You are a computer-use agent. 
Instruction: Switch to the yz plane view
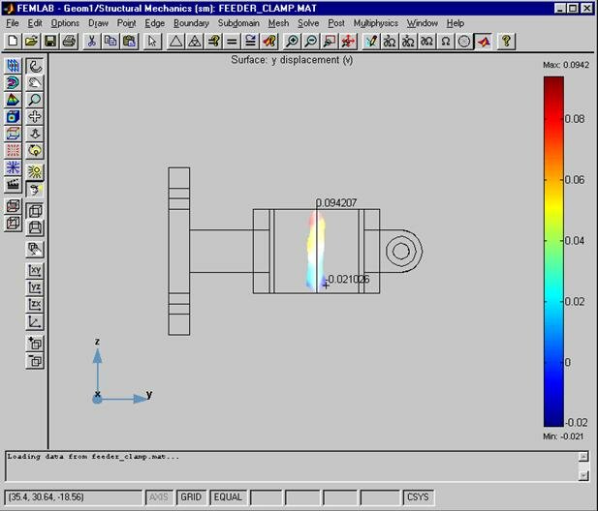pyautogui.click(x=35, y=287)
